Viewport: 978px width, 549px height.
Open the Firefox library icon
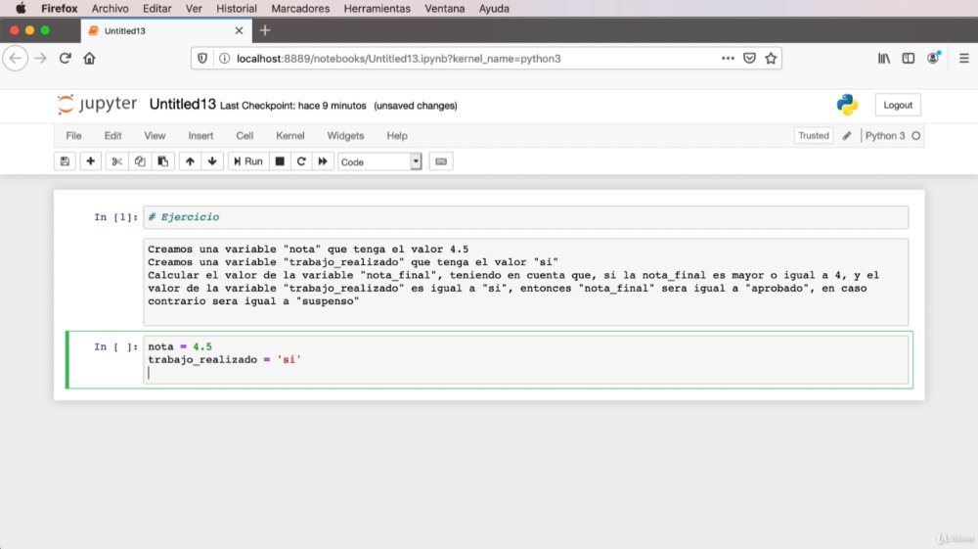(x=884, y=58)
